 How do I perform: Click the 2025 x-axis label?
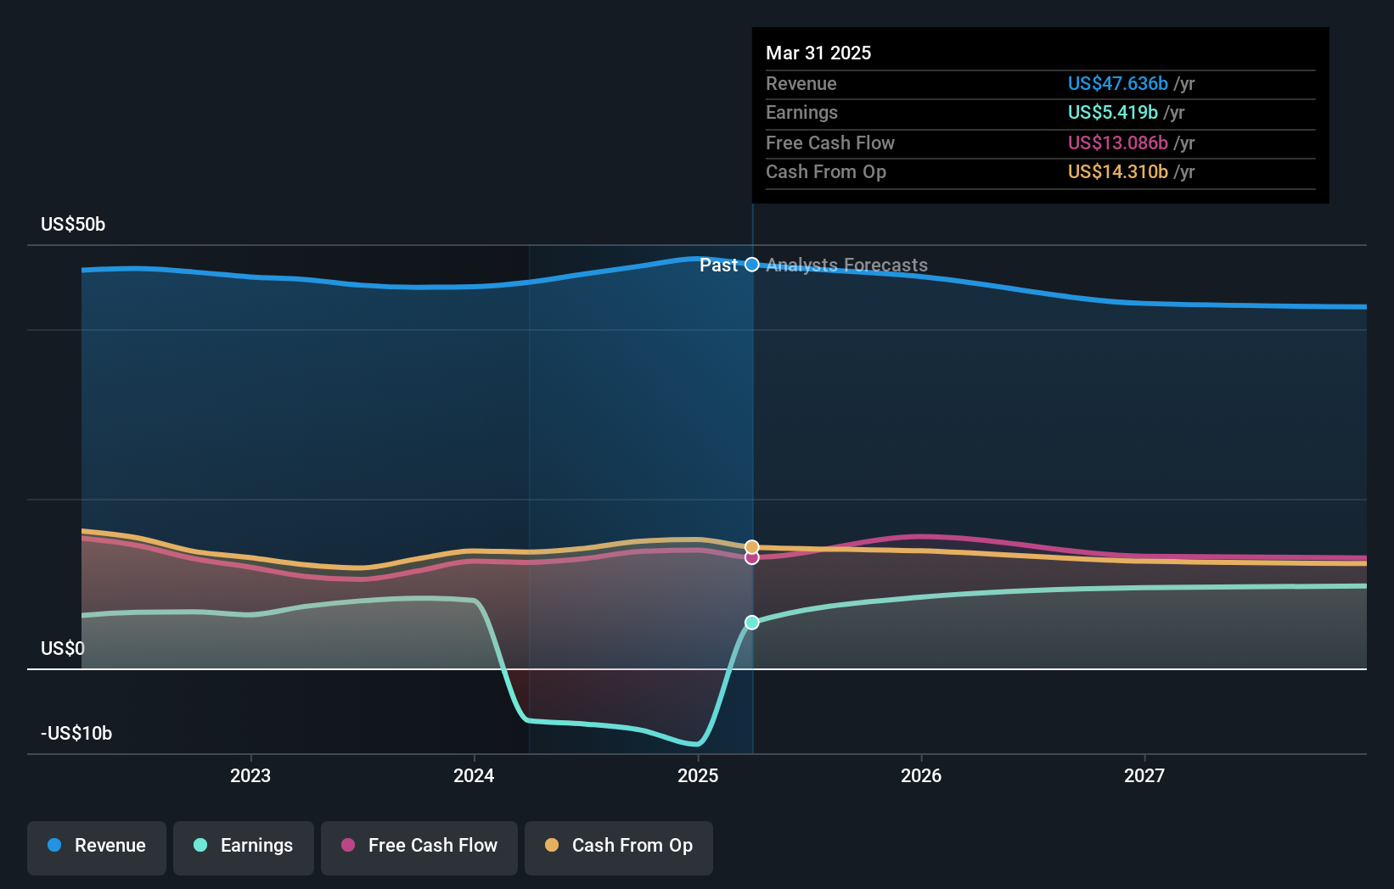(698, 775)
